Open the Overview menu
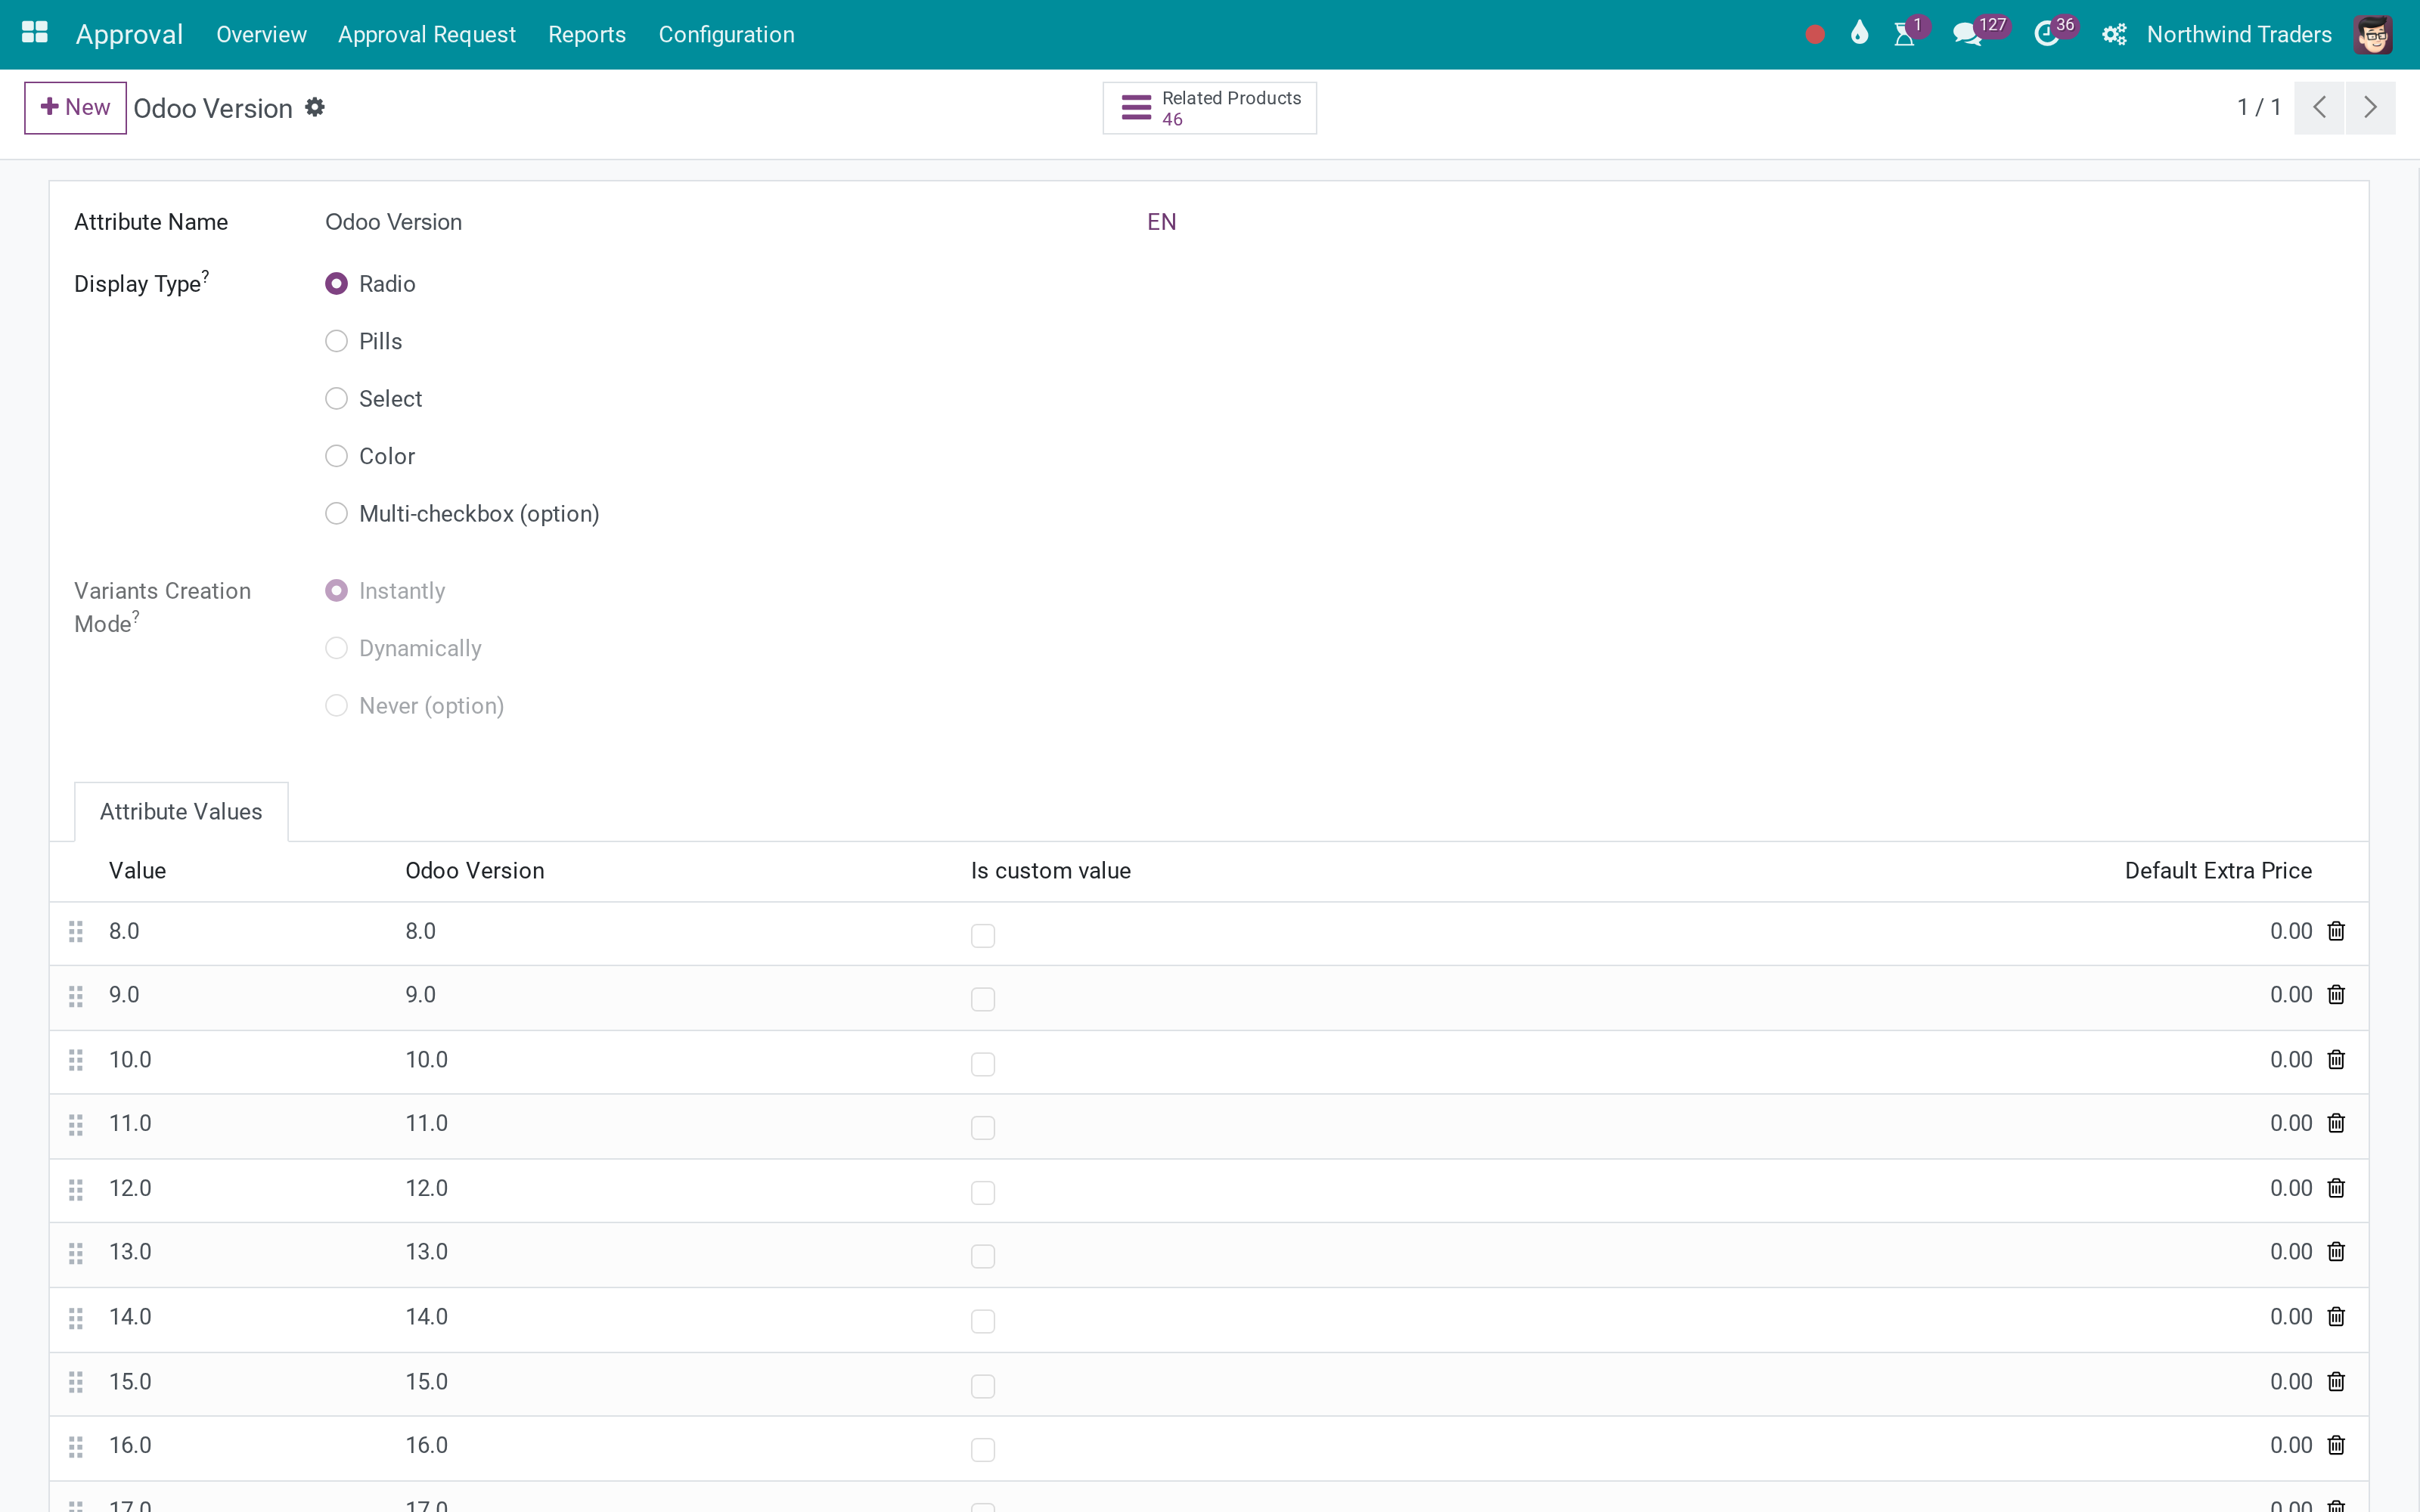The height and width of the screenshot is (1512, 2420). pyautogui.click(x=261, y=34)
